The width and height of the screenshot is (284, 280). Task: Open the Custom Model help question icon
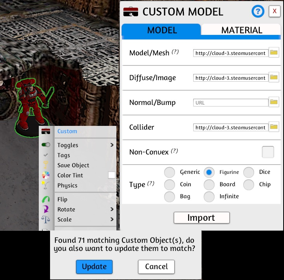pyautogui.click(x=258, y=11)
